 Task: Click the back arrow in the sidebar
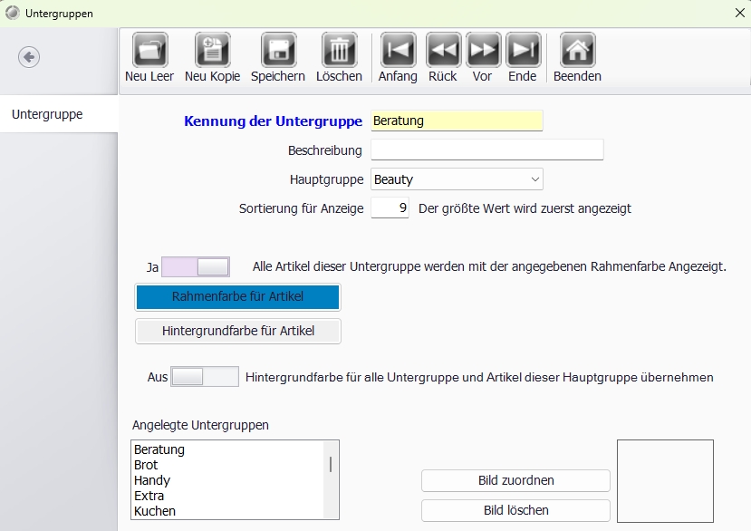point(28,57)
